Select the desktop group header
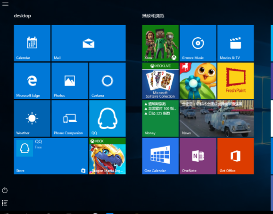The image size is (273, 214). 23,16
